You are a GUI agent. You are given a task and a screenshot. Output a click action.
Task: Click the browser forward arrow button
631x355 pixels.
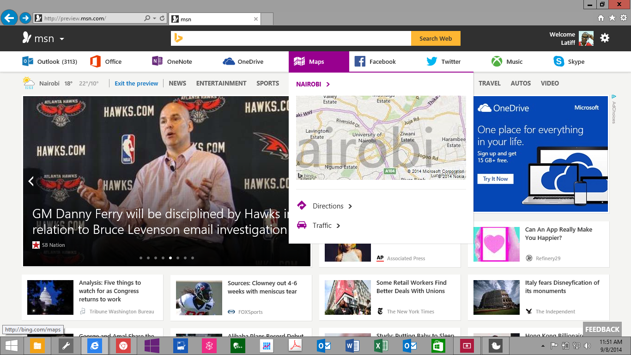pyautogui.click(x=25, y=18)
